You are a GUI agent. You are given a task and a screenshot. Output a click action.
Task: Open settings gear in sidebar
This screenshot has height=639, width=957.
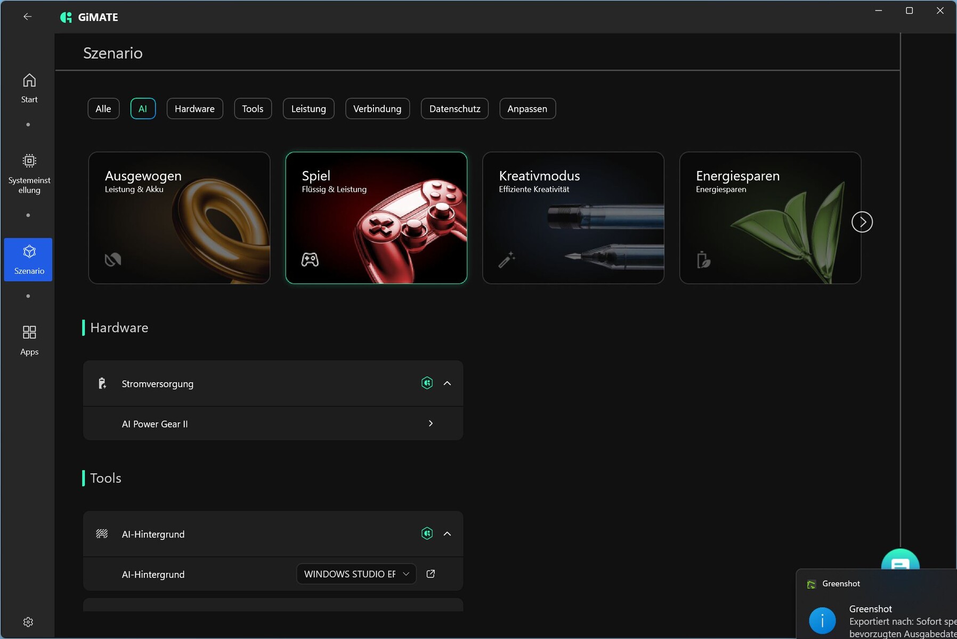(x=28, y=622)
